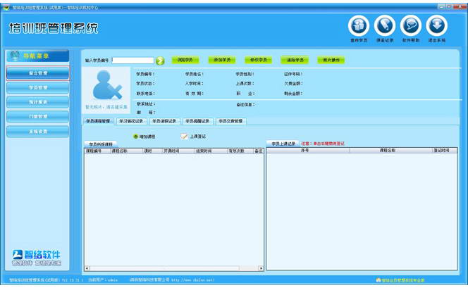The image size is (468, 290).
Task: Click the green 清除学员 button
Action: tap(295, 60)
